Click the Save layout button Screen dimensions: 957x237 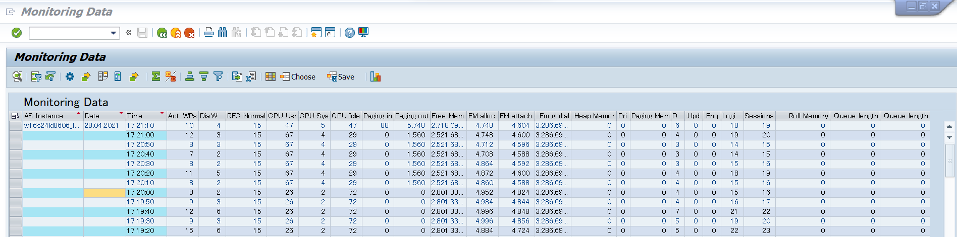pos(341,76)
